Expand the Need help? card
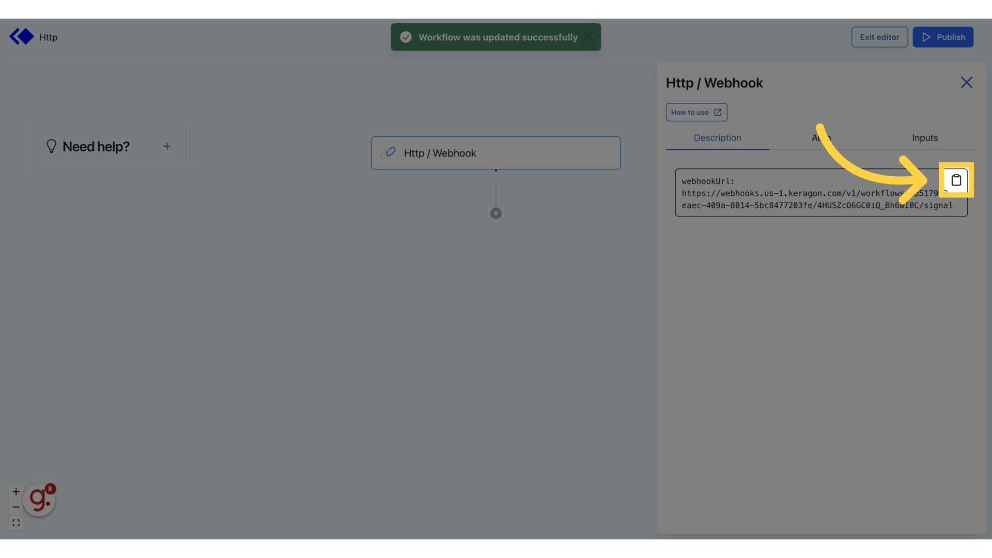 pyautogui.click(x=167, y=146)
